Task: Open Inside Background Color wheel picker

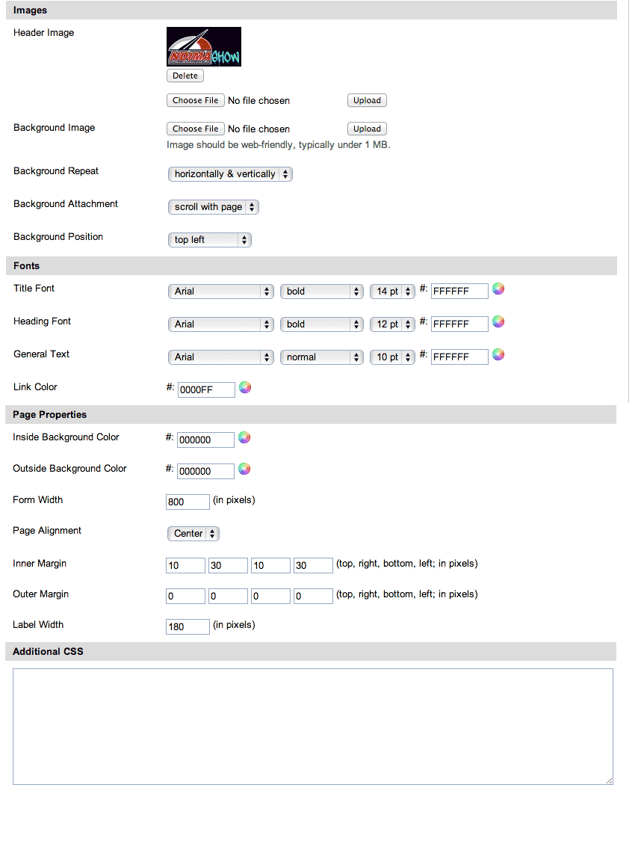Action: [244, 438]
